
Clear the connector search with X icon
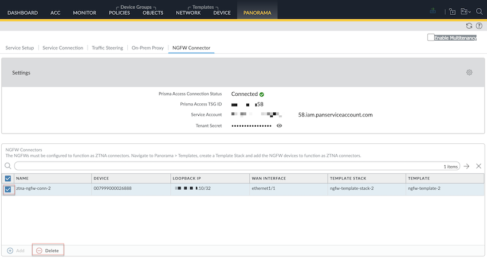point(479,166)
